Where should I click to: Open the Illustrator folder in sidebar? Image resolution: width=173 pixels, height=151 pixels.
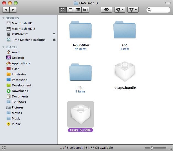point(29,74)
